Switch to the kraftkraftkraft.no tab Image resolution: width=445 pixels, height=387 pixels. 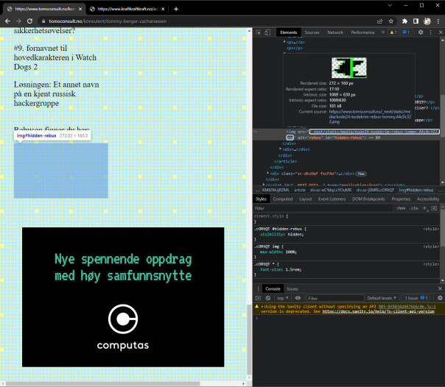(127, 9)
